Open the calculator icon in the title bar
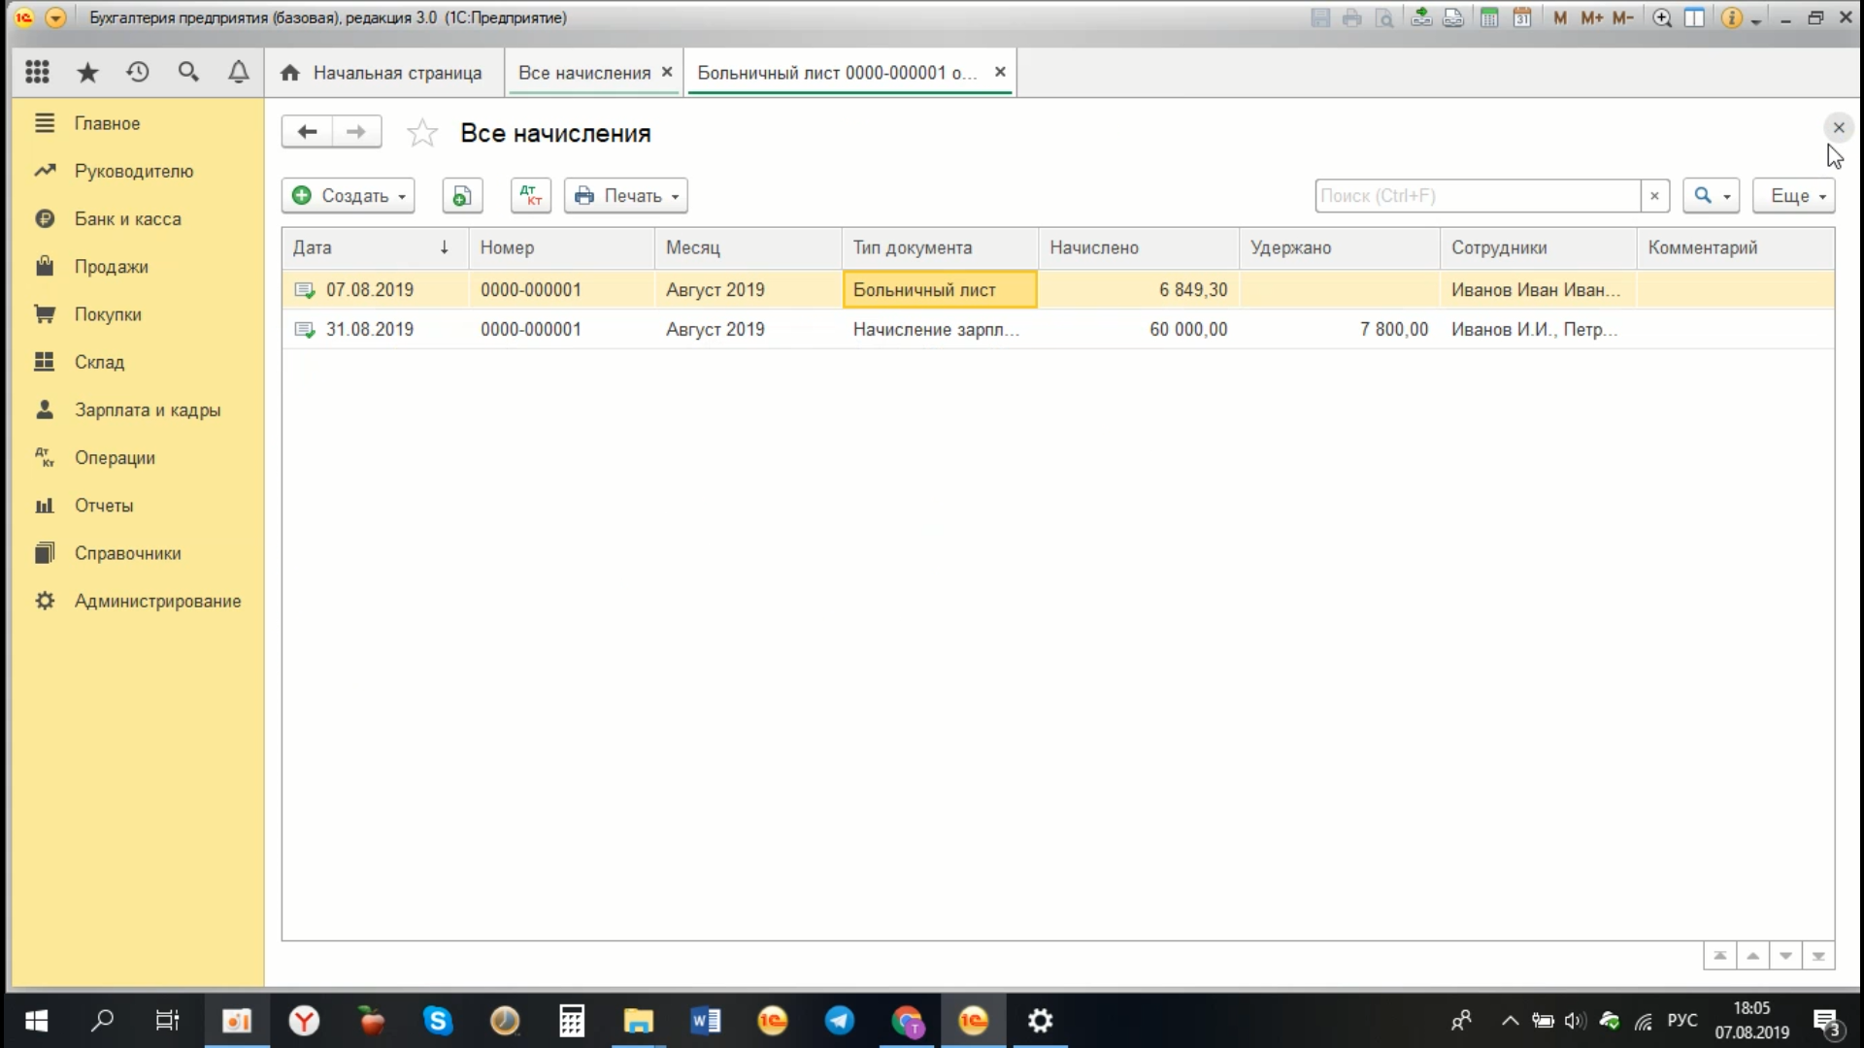Screen dimensions: 1864x1048 click(1488, 17)
